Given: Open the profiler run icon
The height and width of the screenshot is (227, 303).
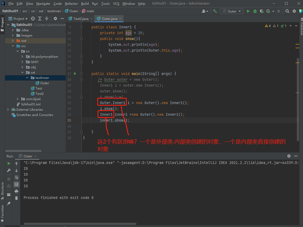Looking at the screenshot, I should [268, 11].
